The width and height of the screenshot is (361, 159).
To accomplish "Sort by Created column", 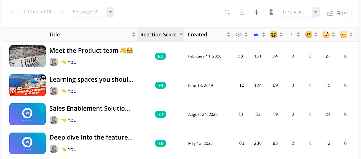I will click(229, 35).
